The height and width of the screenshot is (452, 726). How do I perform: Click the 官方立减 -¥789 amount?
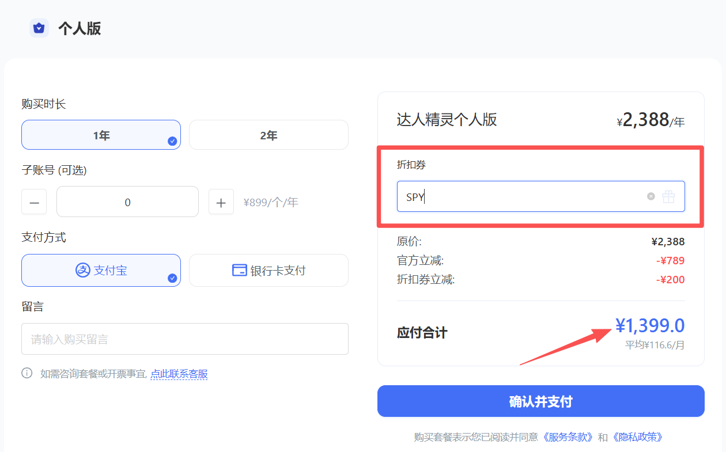[x=670, y=260]
